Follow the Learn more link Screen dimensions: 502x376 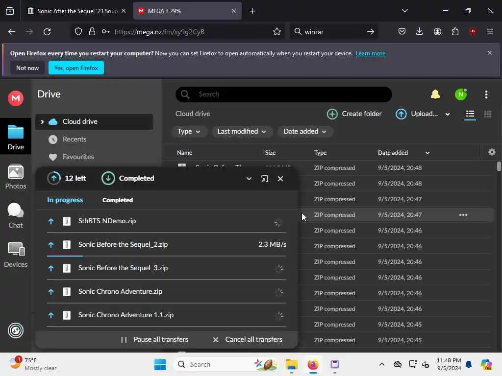[x=371, y=53]
